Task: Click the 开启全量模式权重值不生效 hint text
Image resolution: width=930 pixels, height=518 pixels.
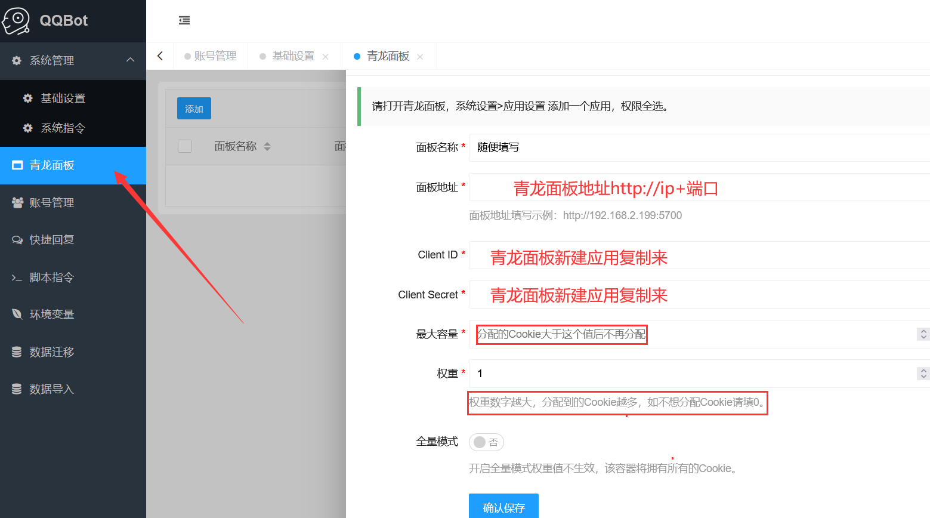Action: click(x=604, y=468)
